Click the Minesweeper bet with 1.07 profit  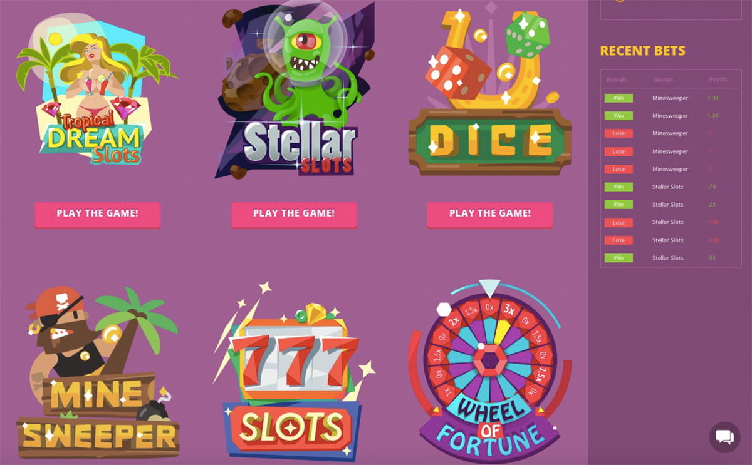[x=671, y=116]
